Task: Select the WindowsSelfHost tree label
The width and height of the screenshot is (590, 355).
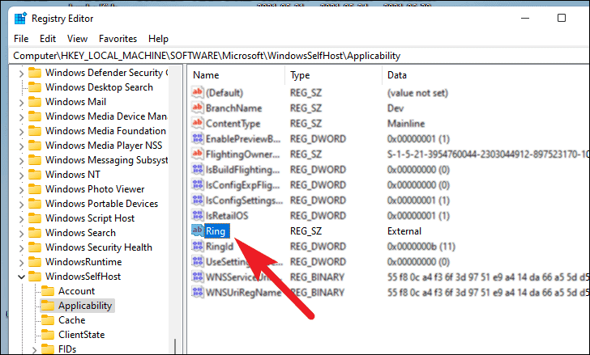Action: point(83,277)
